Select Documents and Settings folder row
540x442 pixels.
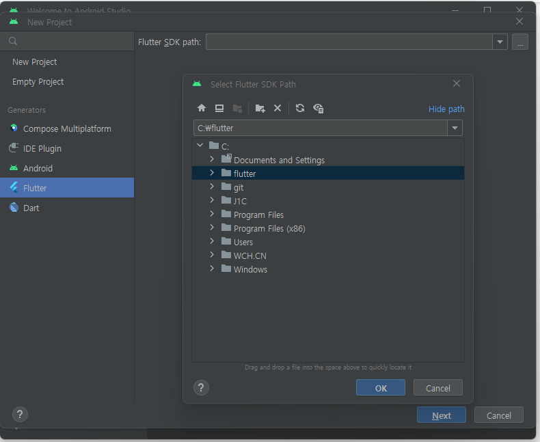coord(328,160)
